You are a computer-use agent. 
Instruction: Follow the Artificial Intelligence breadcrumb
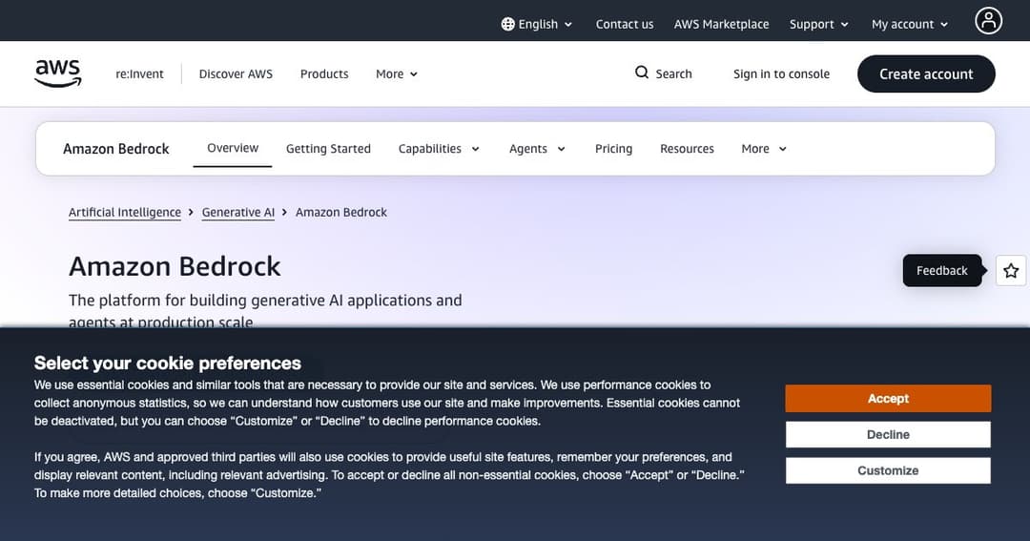pos(125,213)
